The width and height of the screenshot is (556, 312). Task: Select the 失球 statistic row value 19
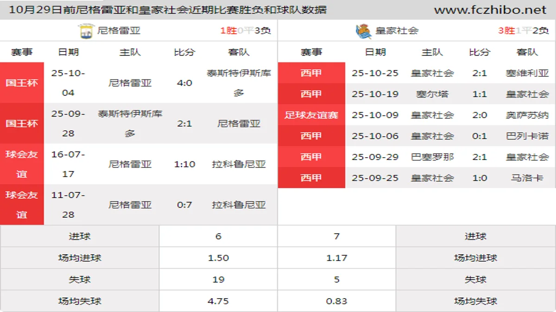(218, 279)
